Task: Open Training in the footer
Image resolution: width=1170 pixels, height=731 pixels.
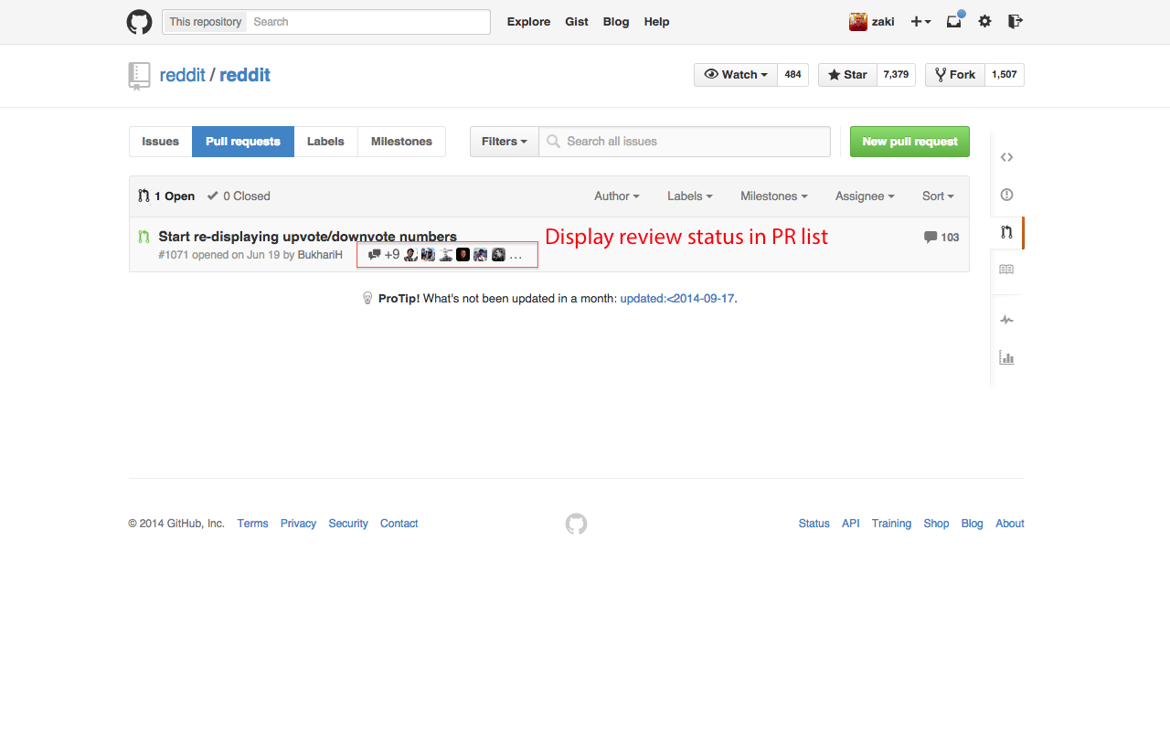Action: (891, 524)
